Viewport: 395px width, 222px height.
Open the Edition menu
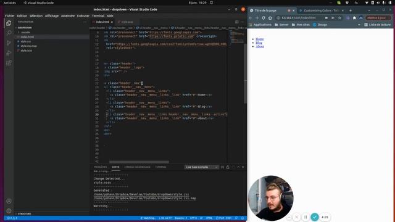click(22, 15)
